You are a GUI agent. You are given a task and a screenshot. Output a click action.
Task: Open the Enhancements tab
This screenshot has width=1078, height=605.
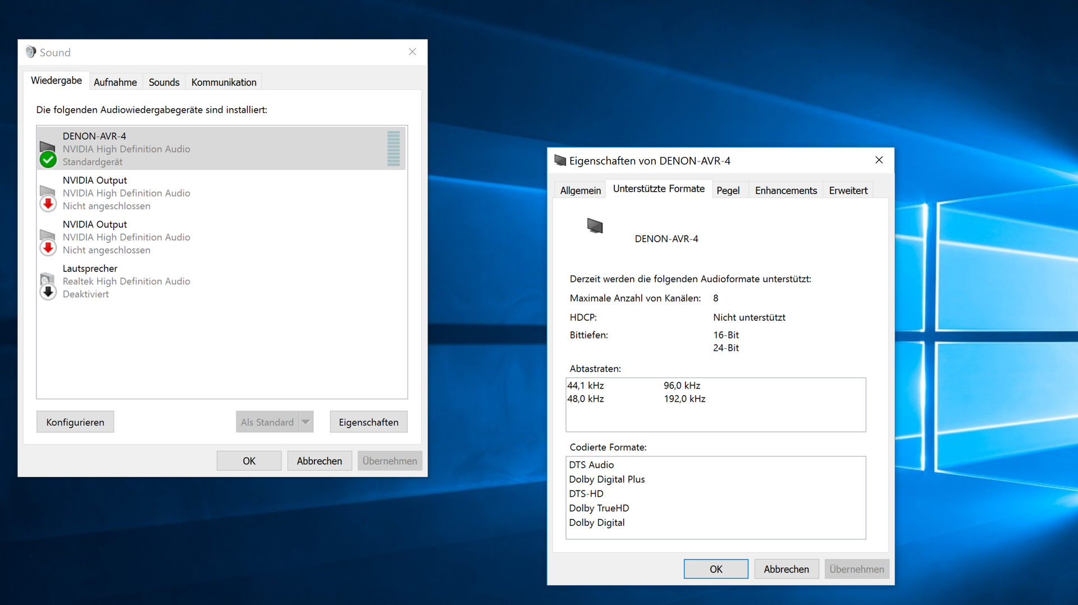pos(786,191)
